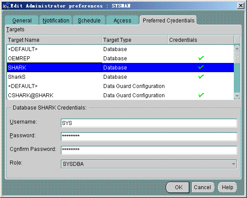The image size is (247, 198).
Task: Cancel the administrator preferences dialog
Action: pos(203,187)
